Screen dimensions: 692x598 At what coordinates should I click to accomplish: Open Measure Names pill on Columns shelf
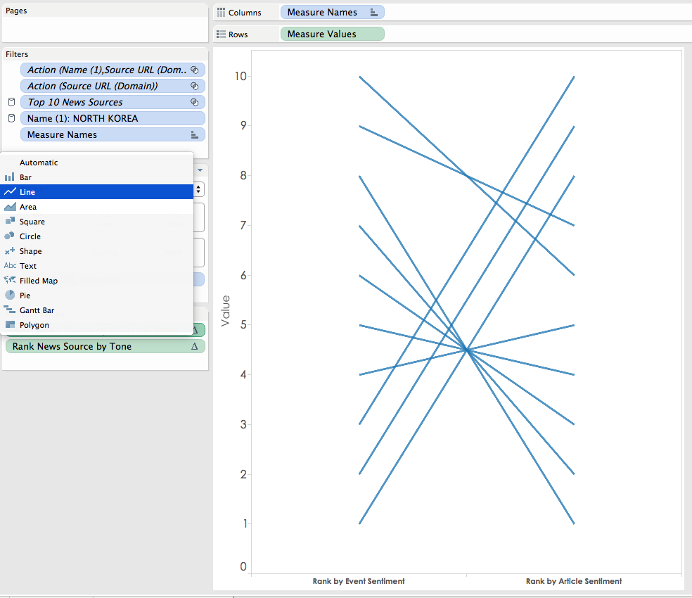[x=333, y=13]
